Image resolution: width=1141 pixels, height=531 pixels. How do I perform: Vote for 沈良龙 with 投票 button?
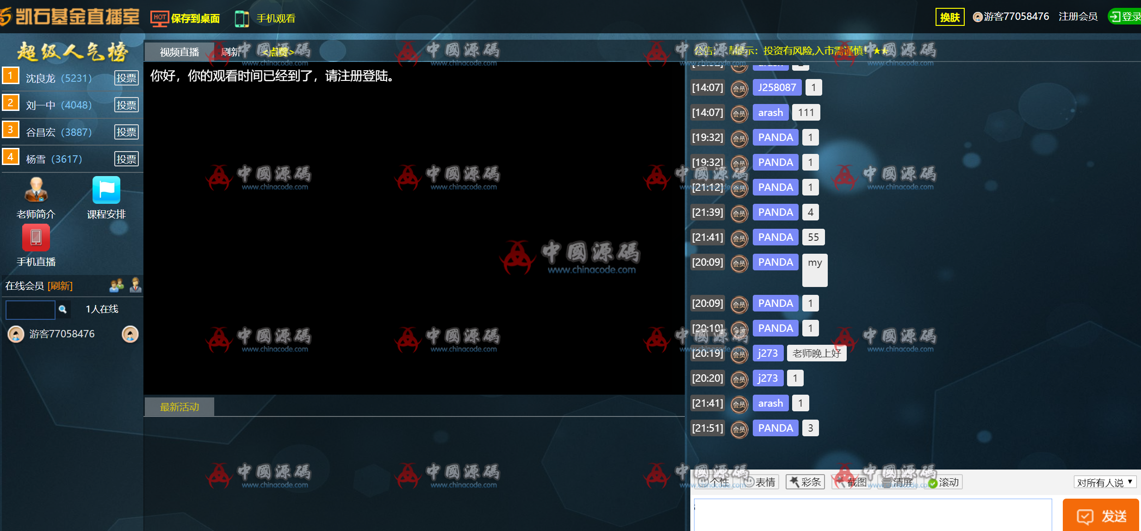point(126,78)
